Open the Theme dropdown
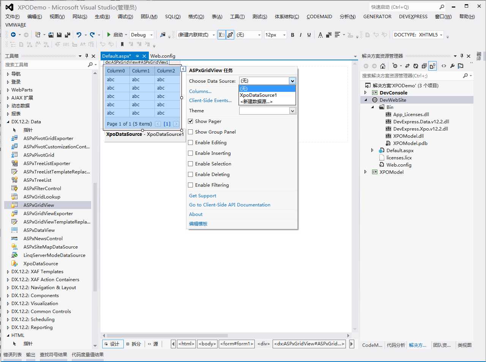This screenshot has width=486, height=362. coord(292,111)
